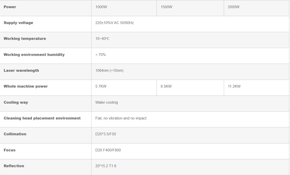
Task: Select the 1064nm (+10nm) value
Action: pos(109,71)
